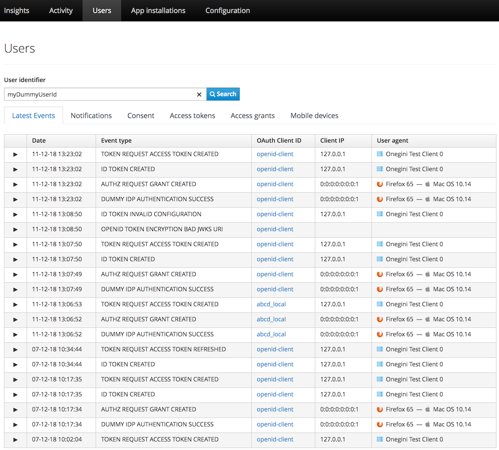This screenshot has height=450, width=499.
Task: Click Apple icon in 10:17:34 DUMMY IDP row
Action: [428, 424]
